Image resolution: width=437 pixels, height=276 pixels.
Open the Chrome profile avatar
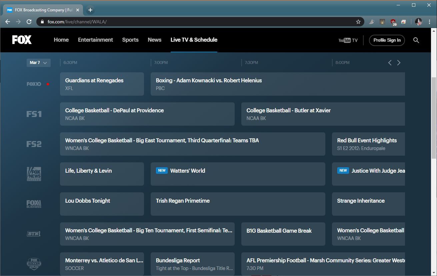419,22
